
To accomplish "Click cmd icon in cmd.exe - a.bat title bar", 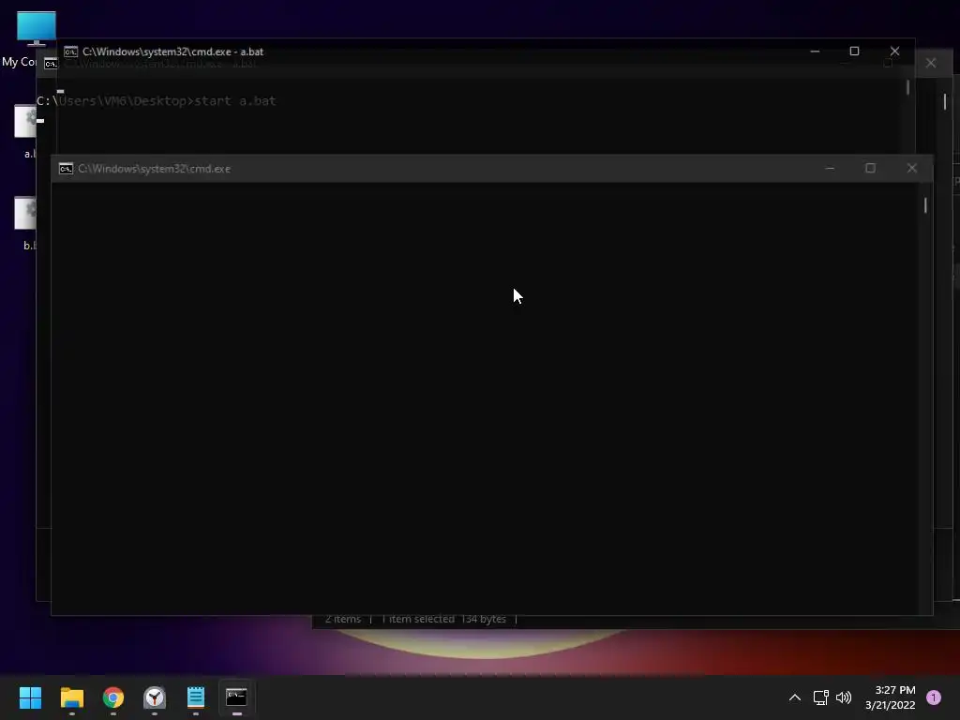I will pos(71,52).
